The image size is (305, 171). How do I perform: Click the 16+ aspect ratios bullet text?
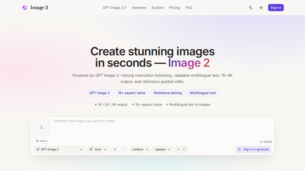[149, 104]
